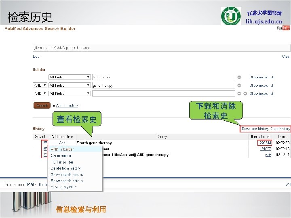Select Show search details menu entry

[67, 181]
